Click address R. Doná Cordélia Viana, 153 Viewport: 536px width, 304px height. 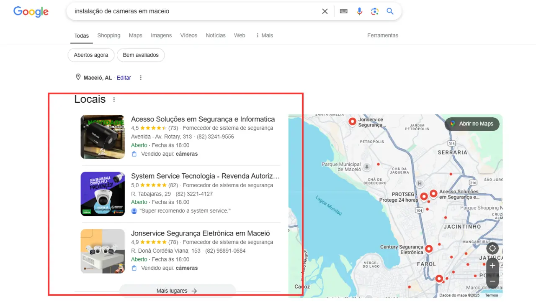pyautogui.click(x=166, y=251)
